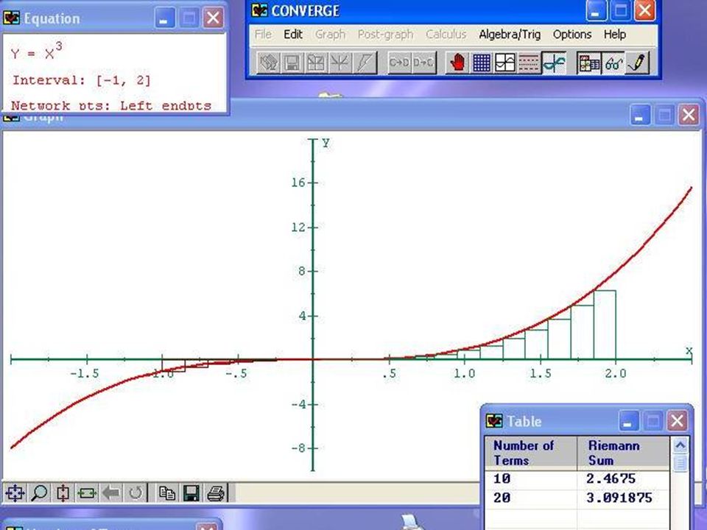Viewport: 707px width, 530px height.
Task: Click the eyeglasses view icon
Action: (x=613, y=63)
